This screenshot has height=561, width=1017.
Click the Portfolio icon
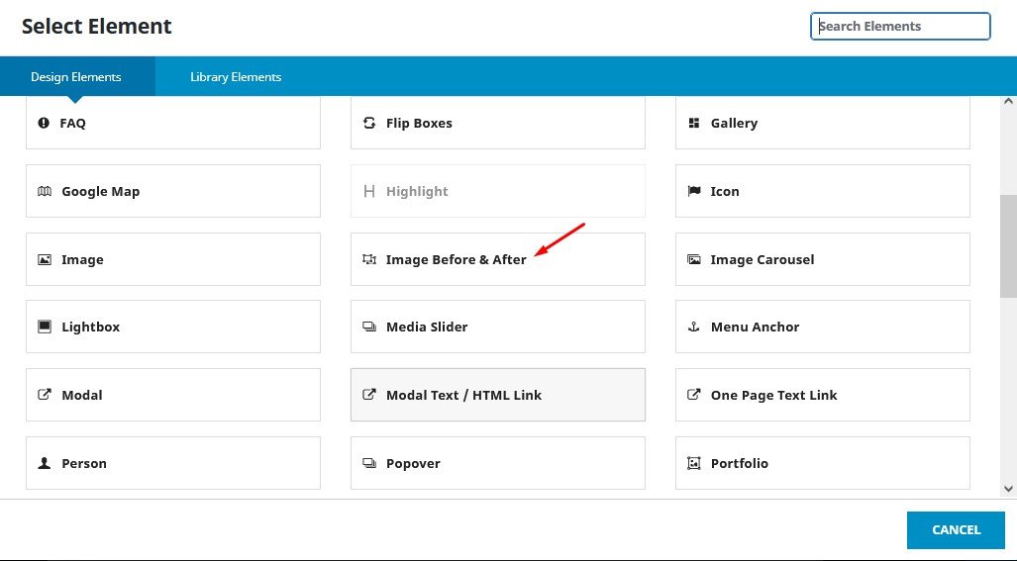(x=693, y=463)
